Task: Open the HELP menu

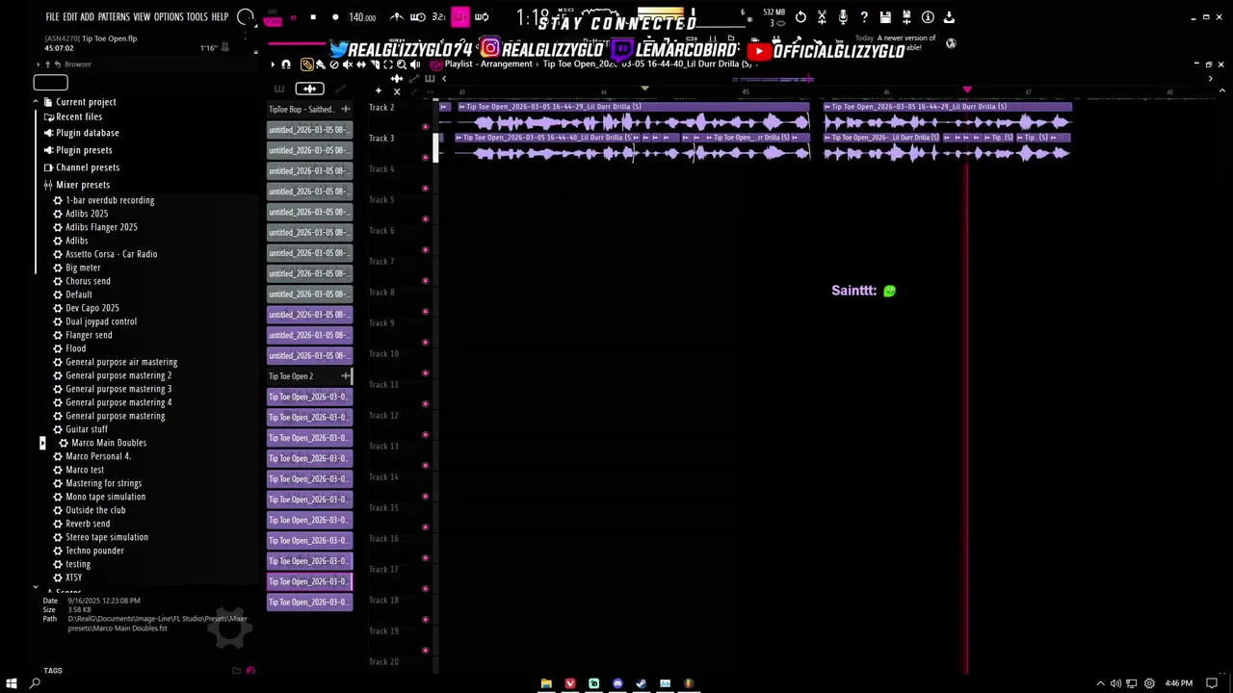Action: (220, 17)
